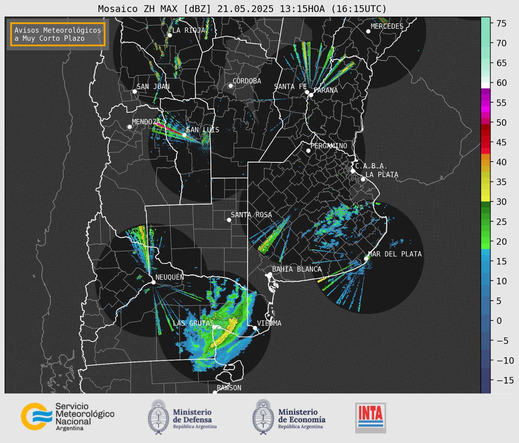This screenshot has height=443, width=519.
Task: Click the Servicio Meteorológico Nacional logo
Action: [x=67, y=417]
